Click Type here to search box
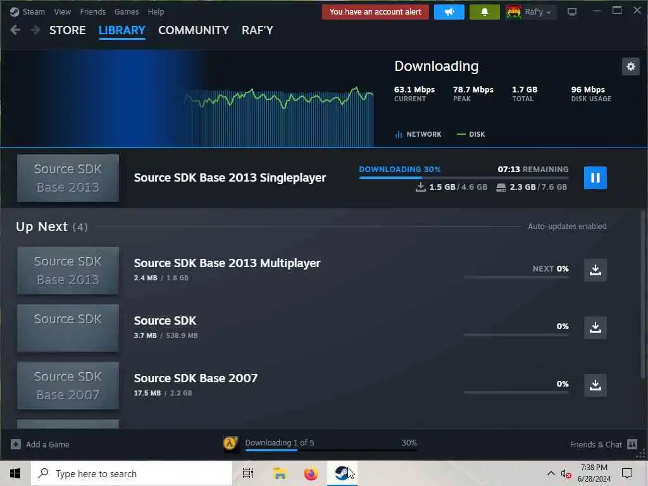 (x=132, y=473)
